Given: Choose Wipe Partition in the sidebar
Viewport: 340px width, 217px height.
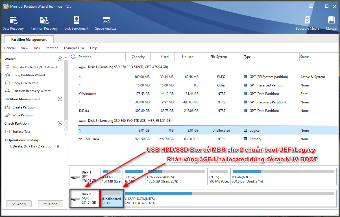Looking at the screenshot, I should point(19,115).
